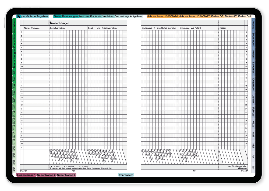This screenshot has width=269, height=191.
Task: Tap the Sozialverhalten column header
Action: pyautogui.click(x=58, y=28)
